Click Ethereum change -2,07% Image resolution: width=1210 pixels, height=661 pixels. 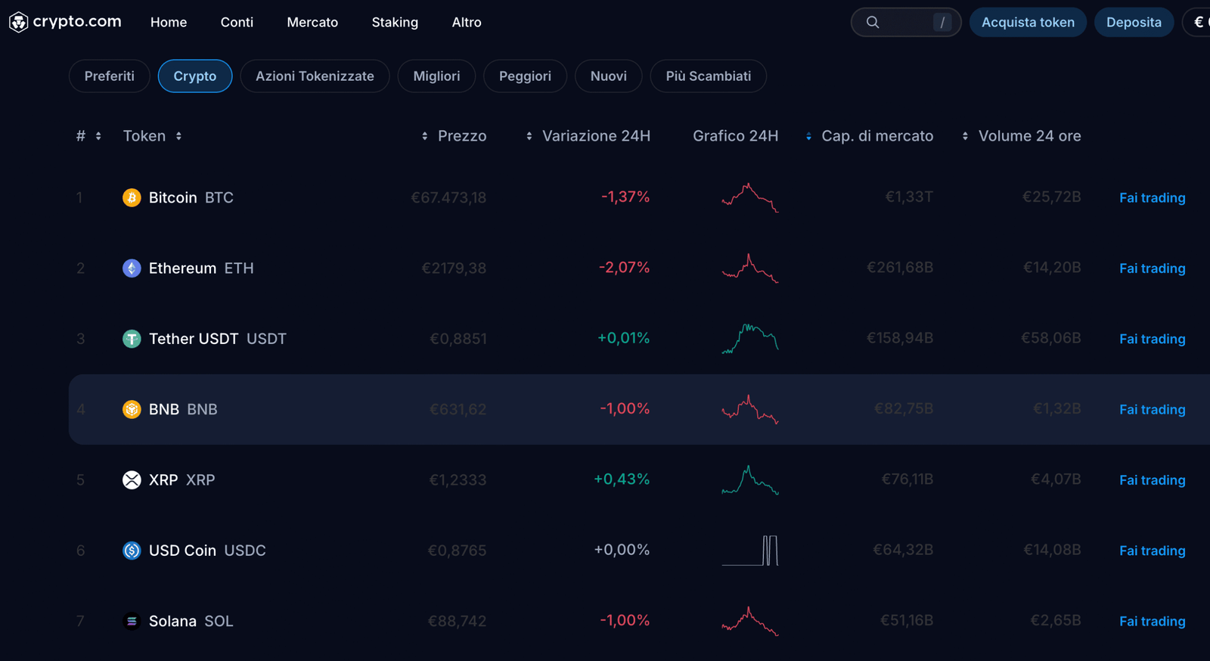(x=624, y=268)
